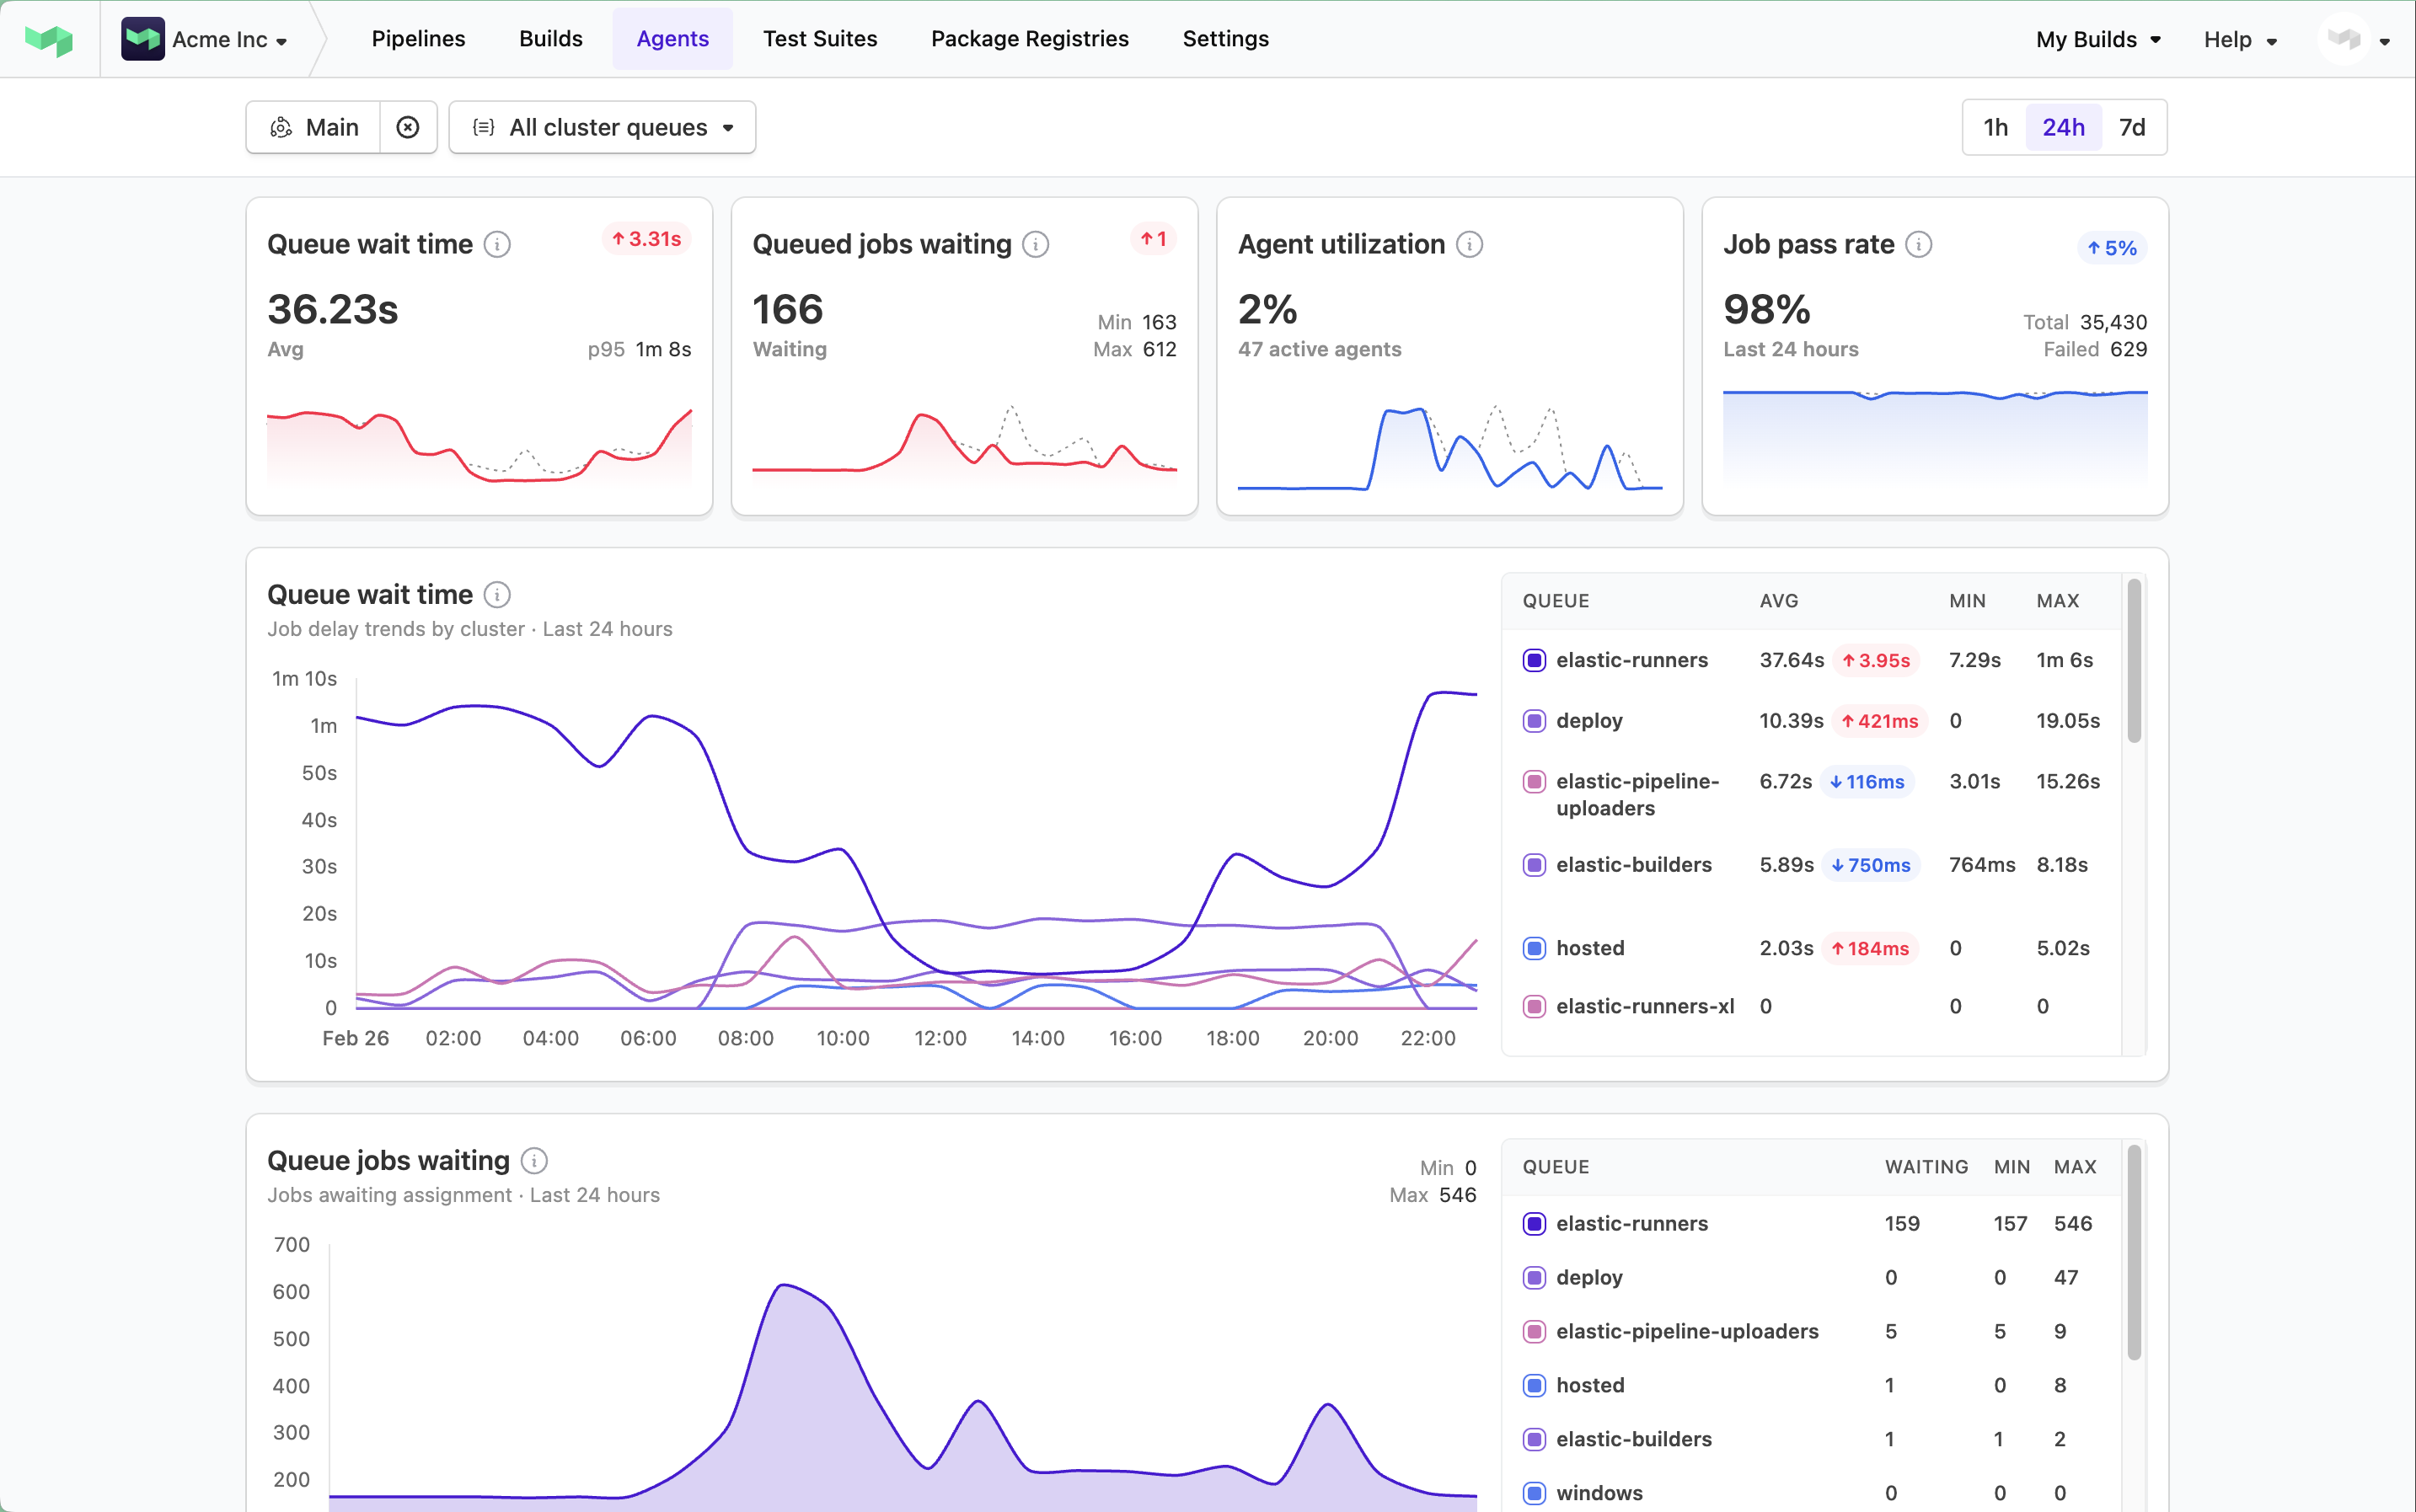This screenshot has width=2416, height=1512.
Task: Click the user avatar icon
Action: coord(2346,40)
